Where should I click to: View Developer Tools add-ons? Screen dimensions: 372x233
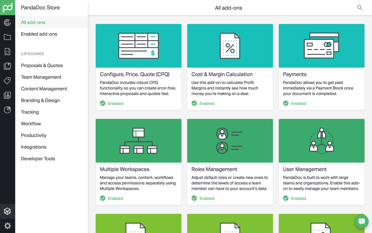38,159
